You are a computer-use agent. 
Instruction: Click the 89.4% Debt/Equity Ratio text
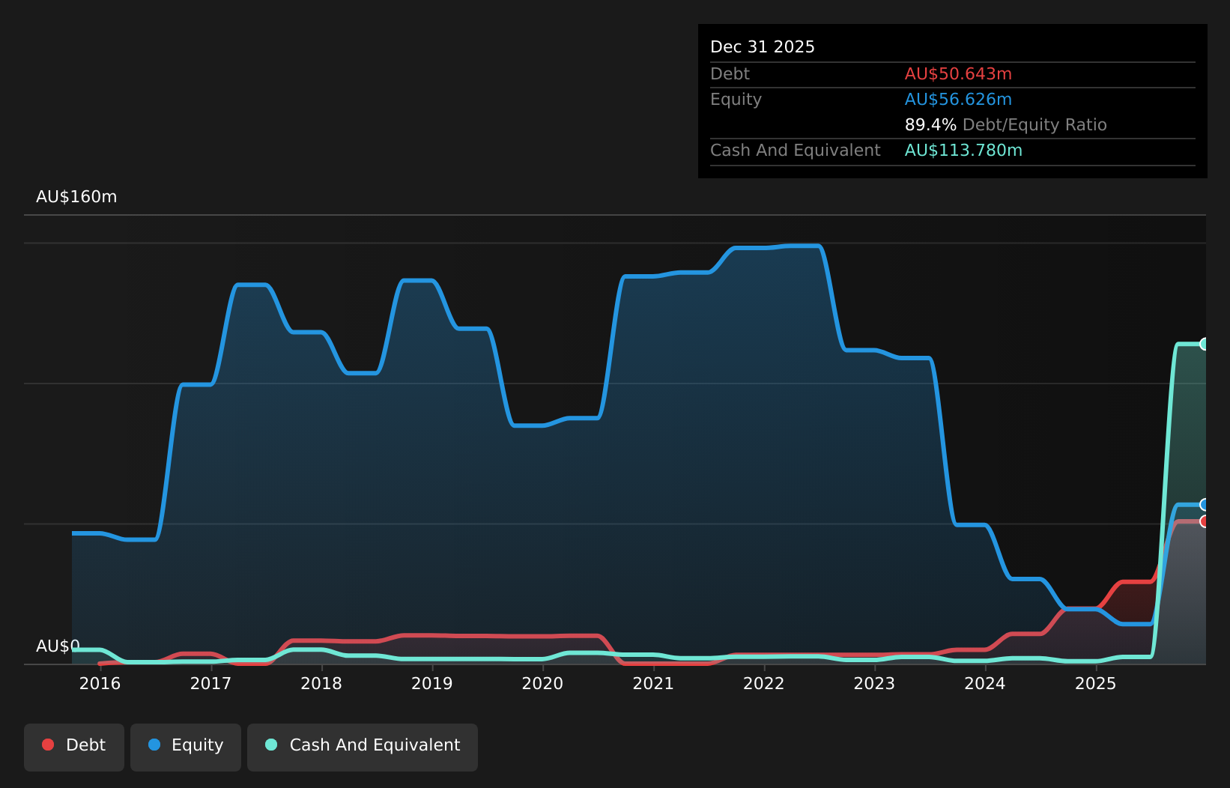click(1006, 125)
